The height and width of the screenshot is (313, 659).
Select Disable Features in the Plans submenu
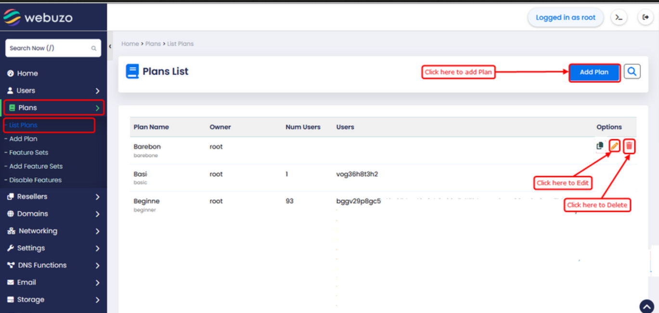[36, 180]
